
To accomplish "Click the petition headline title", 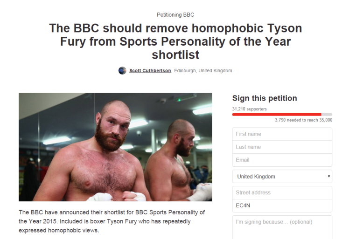I will click(x=175, y=41).
